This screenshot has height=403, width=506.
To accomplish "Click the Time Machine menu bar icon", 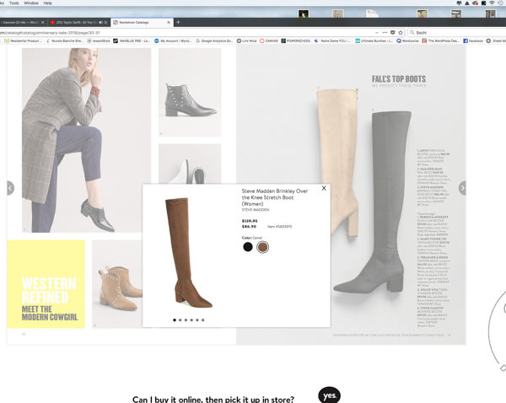I will (x=501, y=3).
